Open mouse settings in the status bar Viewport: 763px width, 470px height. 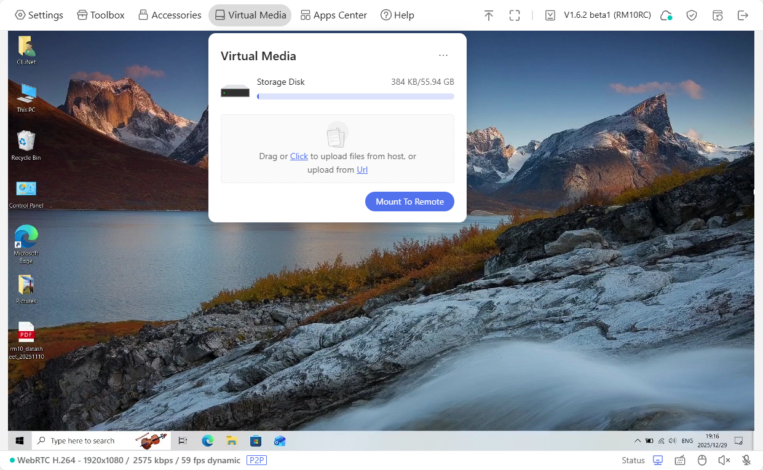pos(702,460)
